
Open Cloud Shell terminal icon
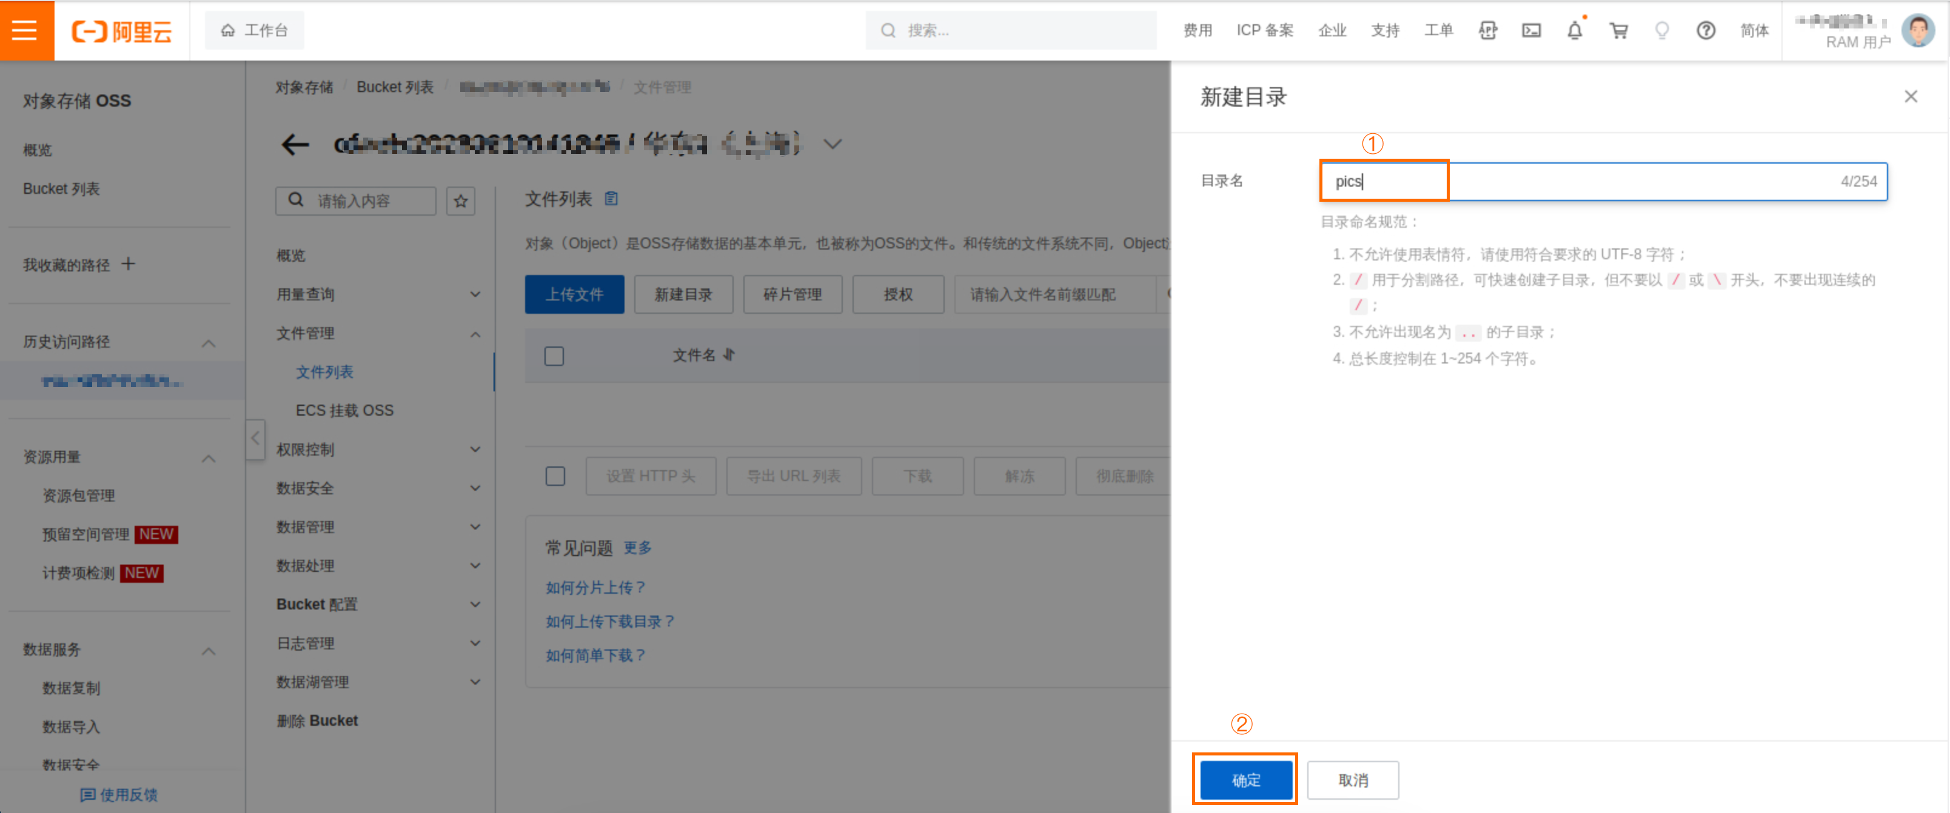(1532, 30)
